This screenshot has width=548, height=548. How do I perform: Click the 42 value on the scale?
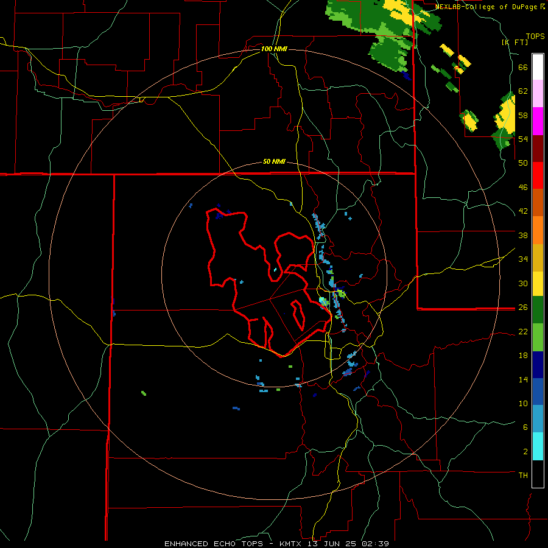(x=523, y=211)
